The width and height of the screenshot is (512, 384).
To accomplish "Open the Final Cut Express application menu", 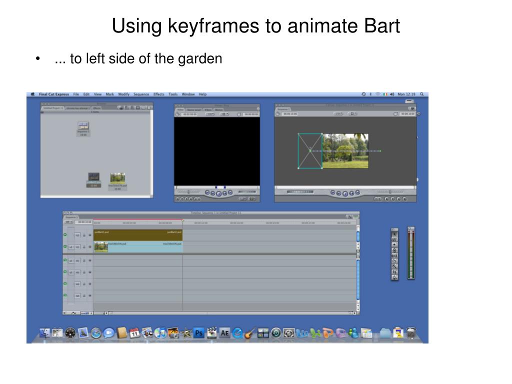I will coord(54,94).
